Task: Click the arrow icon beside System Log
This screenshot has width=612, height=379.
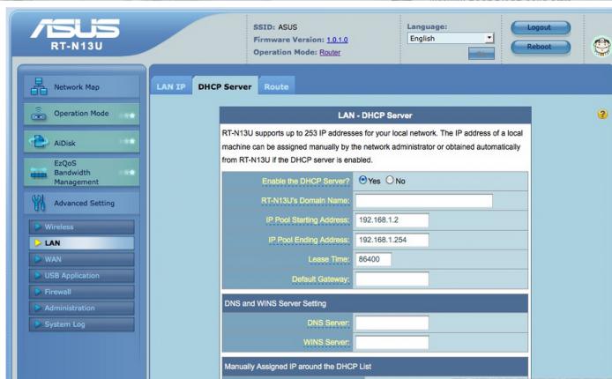Action: 38,324
